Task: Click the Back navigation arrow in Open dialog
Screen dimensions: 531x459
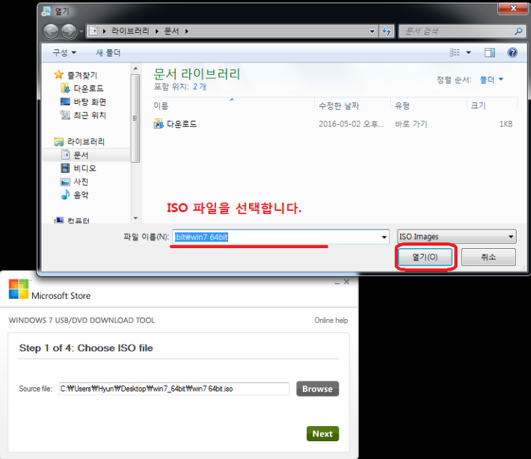Action: click(x=51, y=31)
